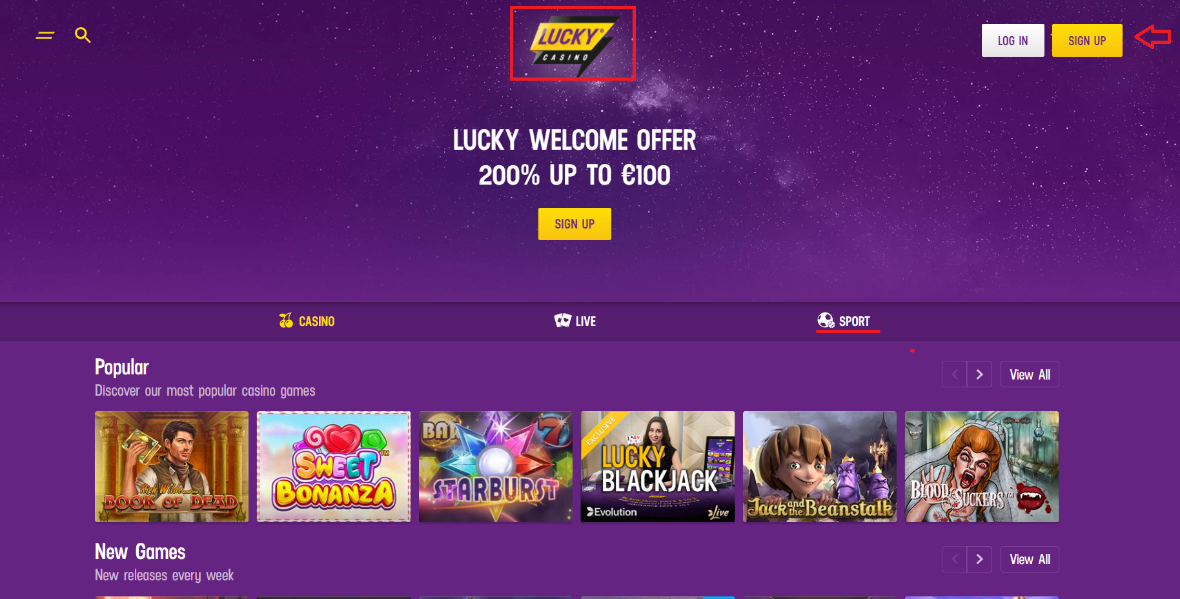Click header Sign Up button
This screenshot has width=1180, height=599.
coord(1087,41)
